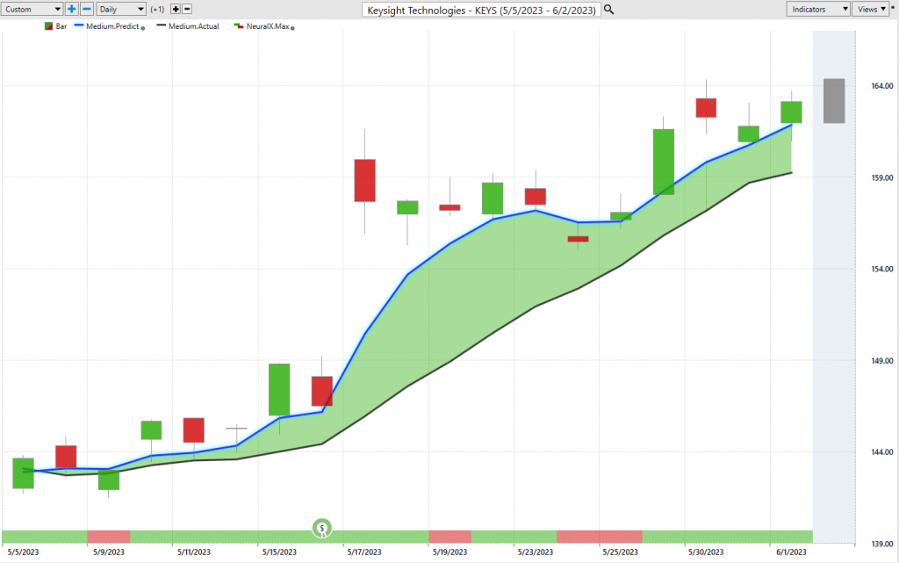The width and height of the screenshot is (899, 563).
Task: Click the dot beside Medium.Predict
Action: [x=143, y=28]
